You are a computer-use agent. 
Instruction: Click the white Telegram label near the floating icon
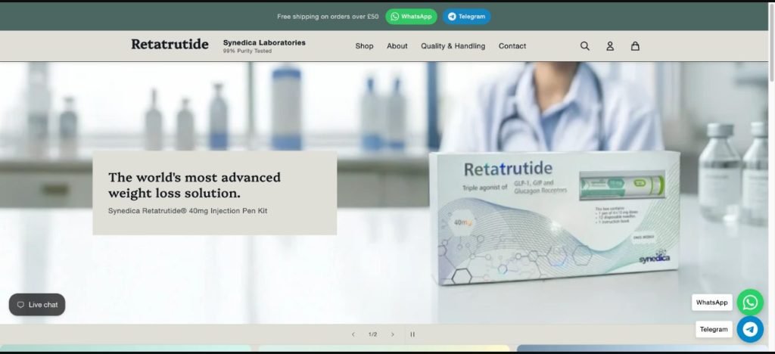coord(714,329)
